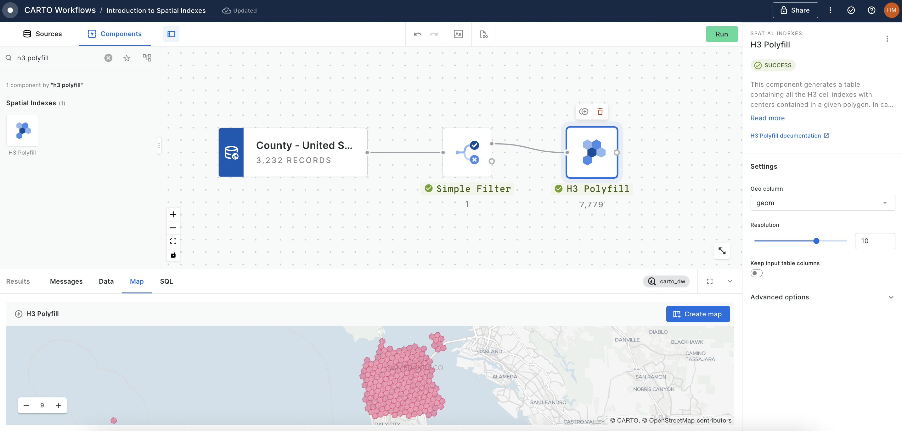
Task: Click the carto_dw connection chip
Action: point(666,281)
